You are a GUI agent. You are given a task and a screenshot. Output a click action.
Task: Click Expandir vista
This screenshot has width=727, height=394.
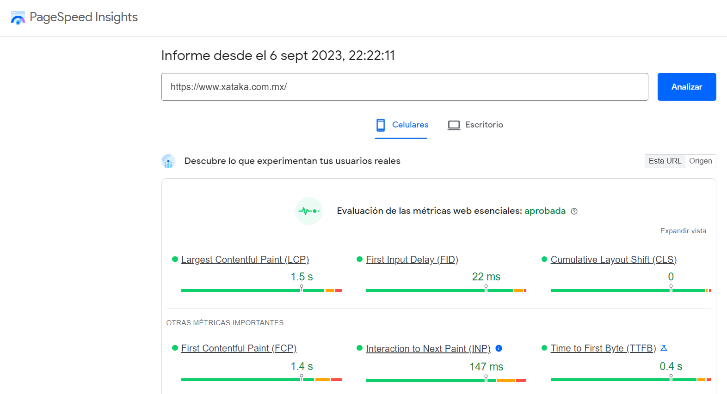tap(683, 231)
